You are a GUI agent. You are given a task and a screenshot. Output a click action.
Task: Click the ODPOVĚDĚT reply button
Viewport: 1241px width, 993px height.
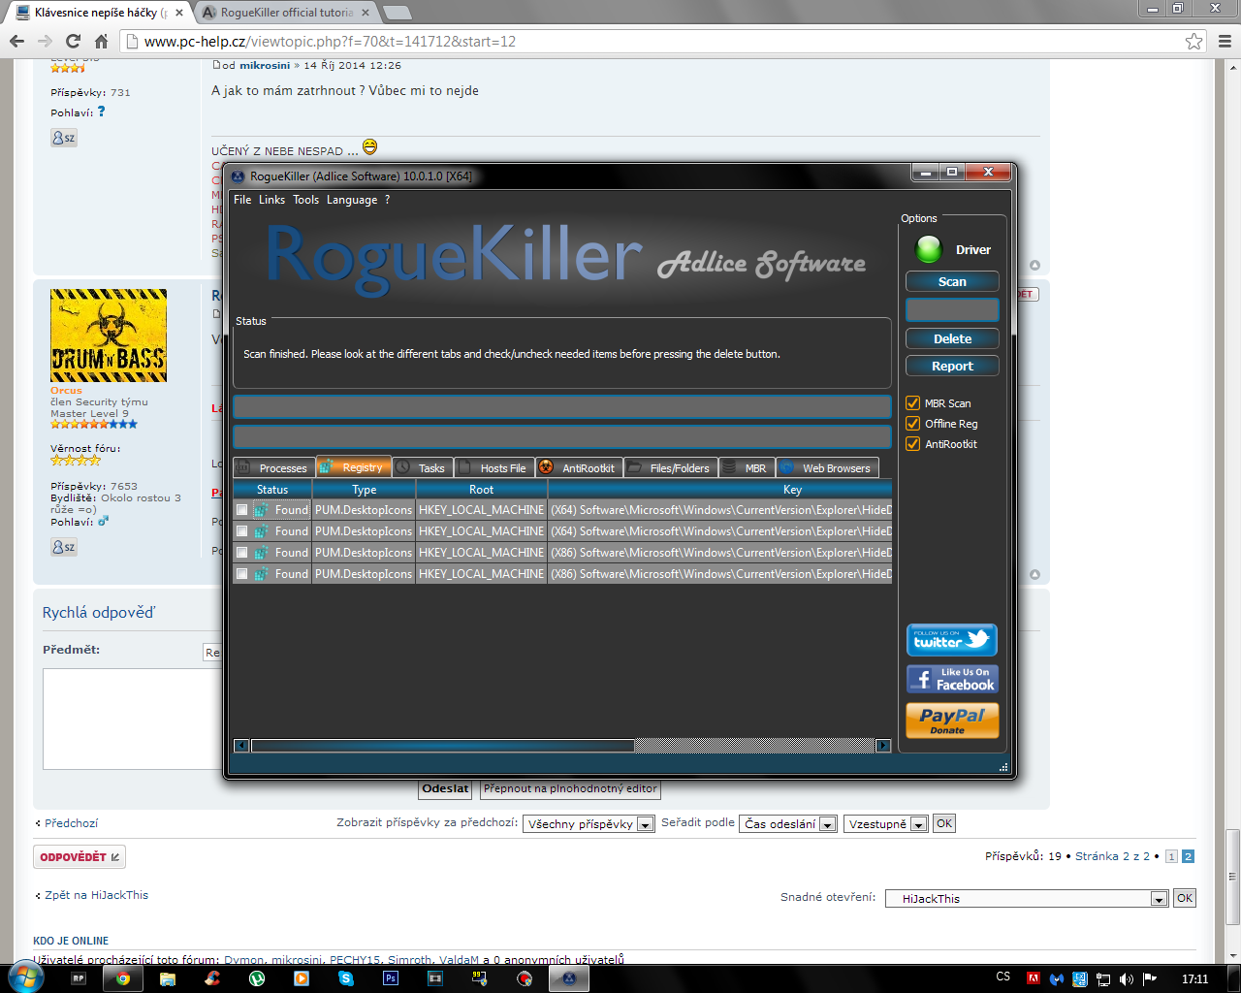[80, 857]
